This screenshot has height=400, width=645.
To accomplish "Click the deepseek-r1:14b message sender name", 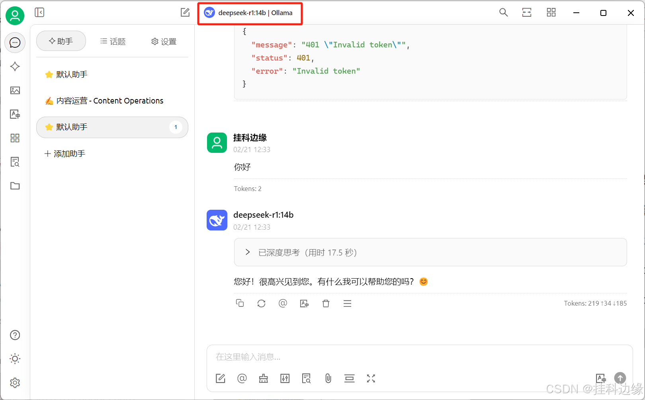I will point(264,215).
